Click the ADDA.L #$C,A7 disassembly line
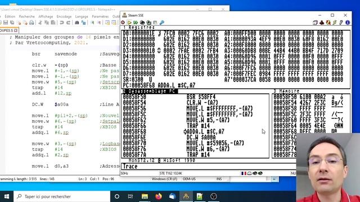360x202 pixels. click(x=205, y=132)
